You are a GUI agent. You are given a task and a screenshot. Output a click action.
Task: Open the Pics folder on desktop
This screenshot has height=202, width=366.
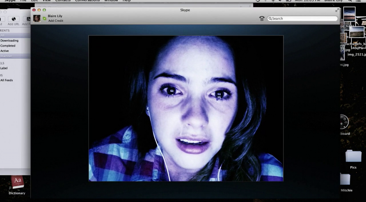point(353,157)
